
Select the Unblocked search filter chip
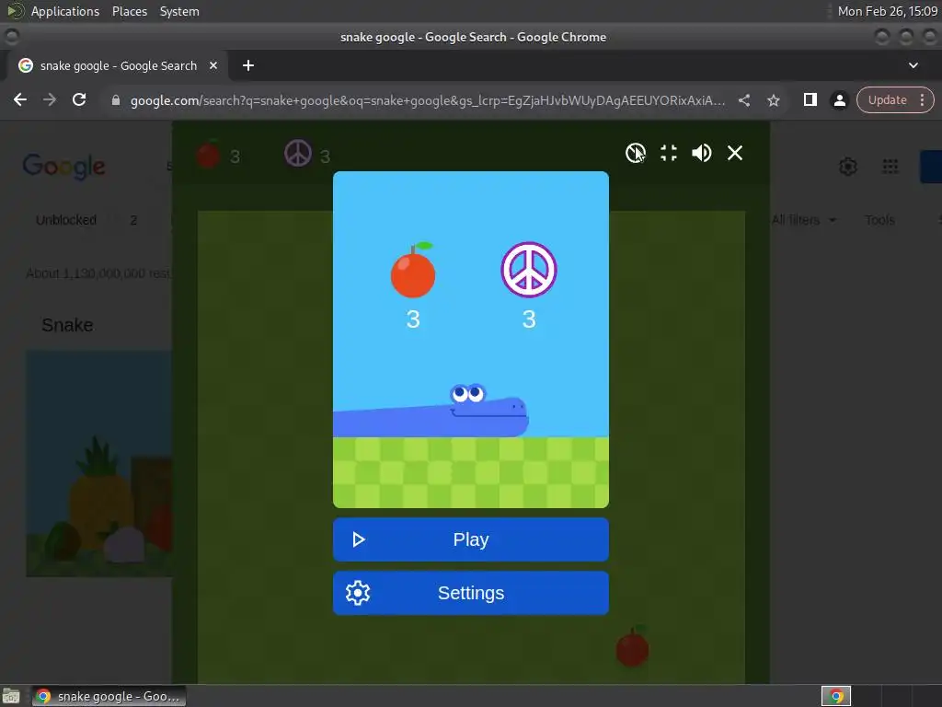tap(66, 220)
